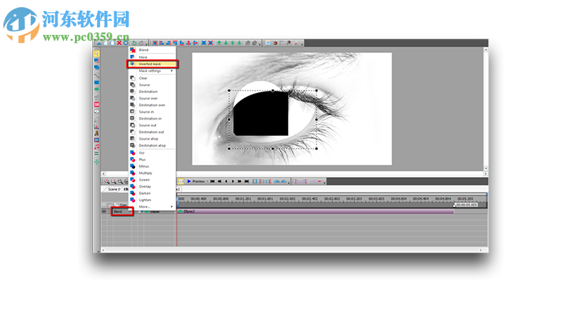Click the Cut scissors icon in top toolbar

[x=99, y=43]
